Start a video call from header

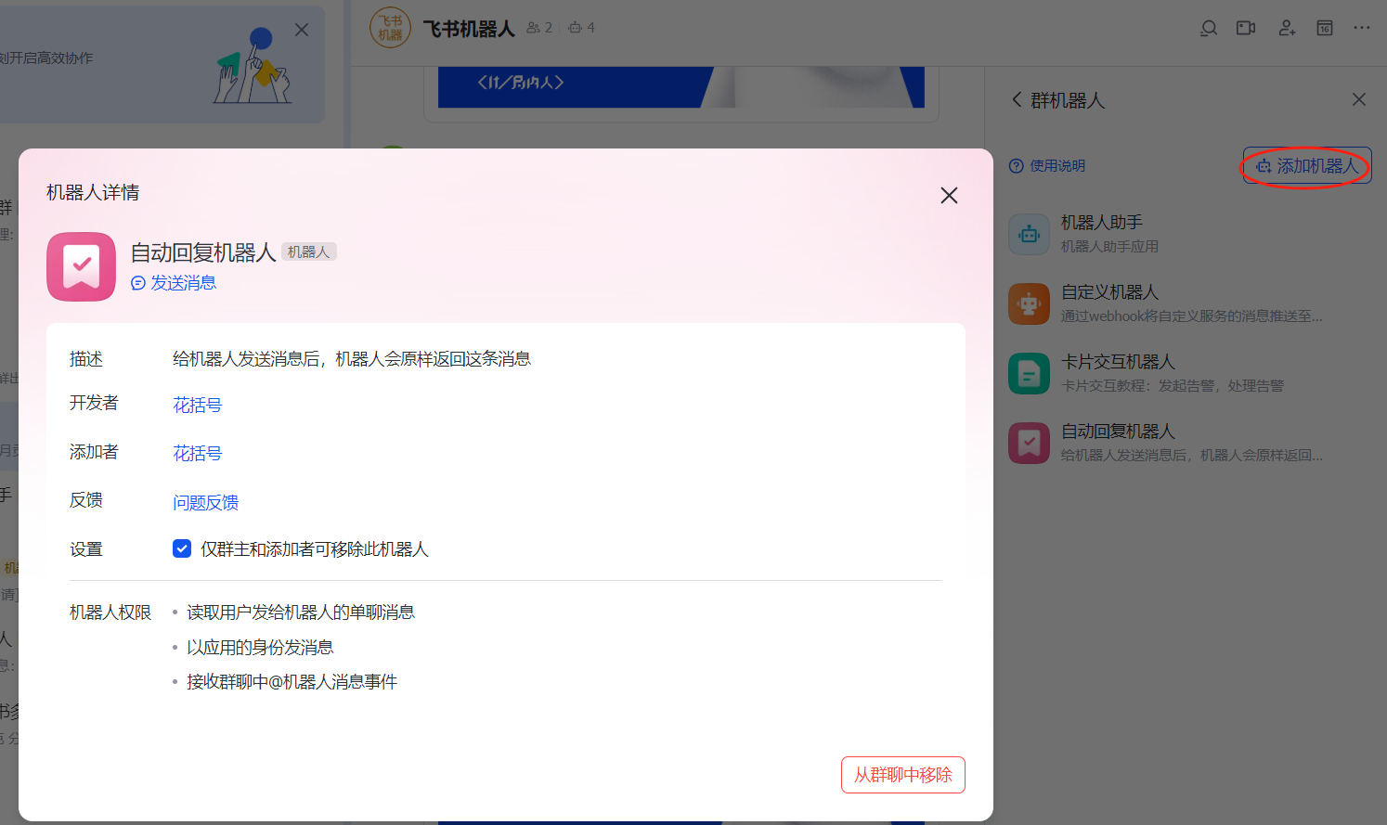(x=1246, y=28)
